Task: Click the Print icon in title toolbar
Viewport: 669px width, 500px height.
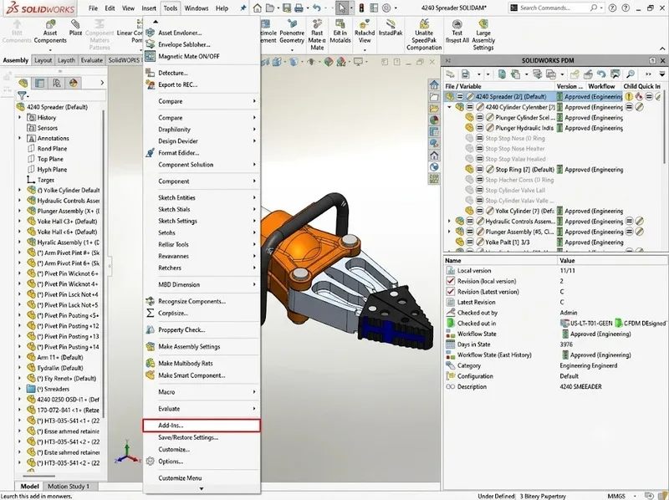Action: (299, 8)
